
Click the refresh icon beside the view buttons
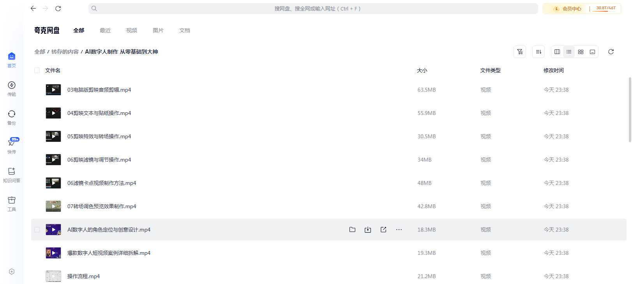coord(611,52)
